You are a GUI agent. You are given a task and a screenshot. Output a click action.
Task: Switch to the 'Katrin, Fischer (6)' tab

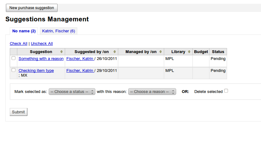click(58, 31)
